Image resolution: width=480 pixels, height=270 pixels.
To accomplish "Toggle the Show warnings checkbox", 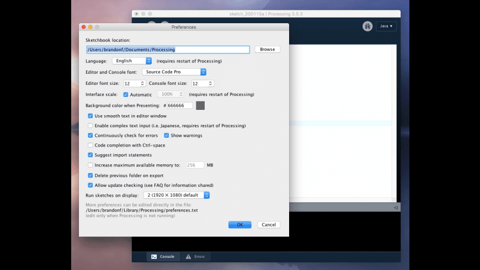I will 166,136.
